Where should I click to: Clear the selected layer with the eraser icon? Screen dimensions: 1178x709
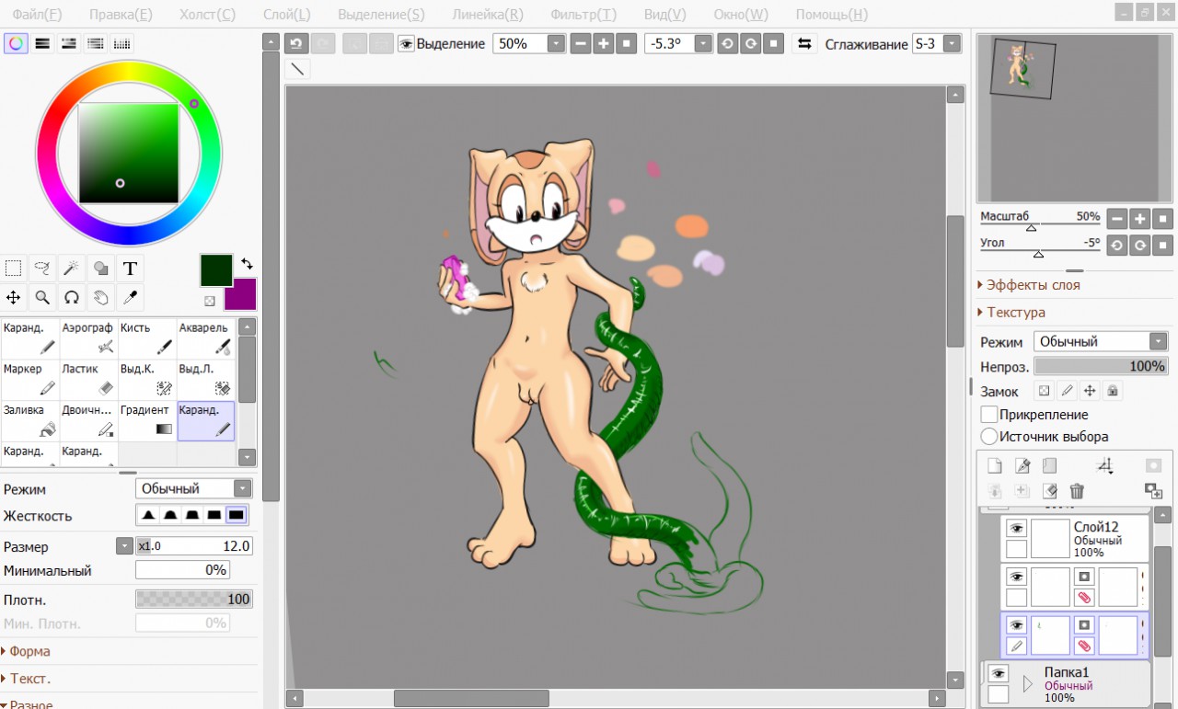click(1049, 491)
